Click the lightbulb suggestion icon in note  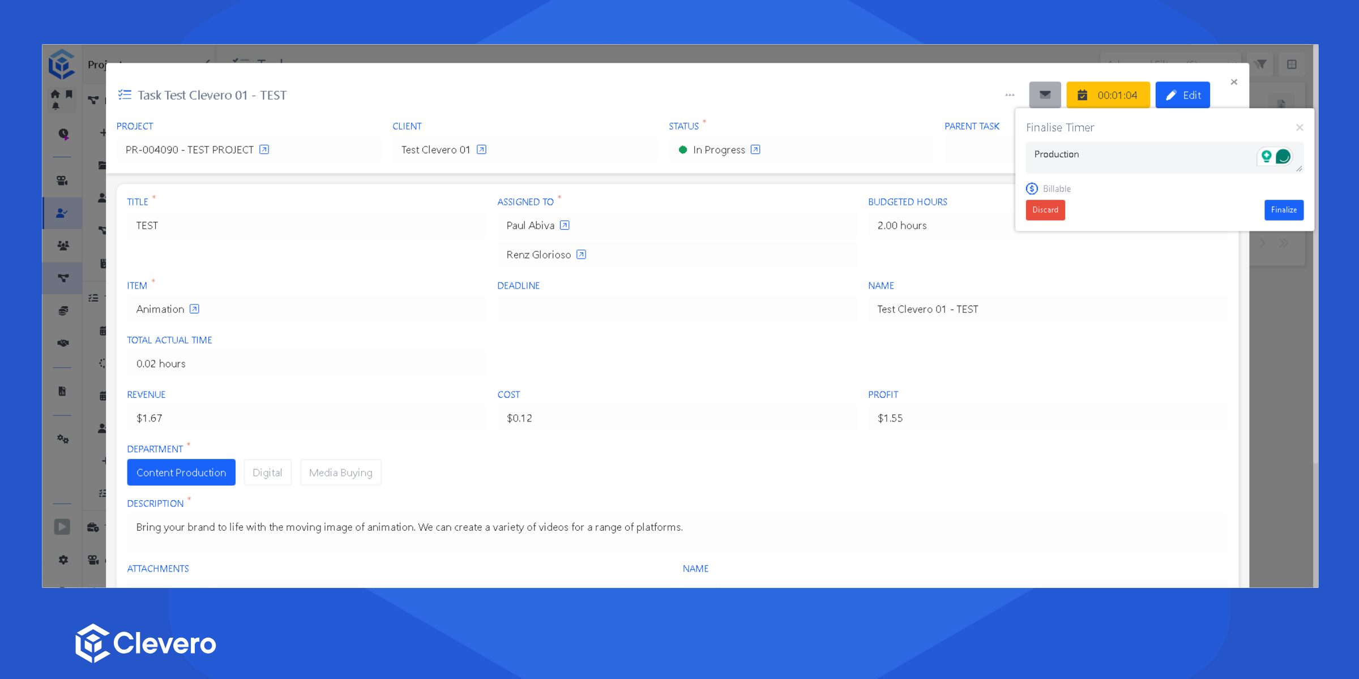pyautogui.click(x=1266, y=156)
